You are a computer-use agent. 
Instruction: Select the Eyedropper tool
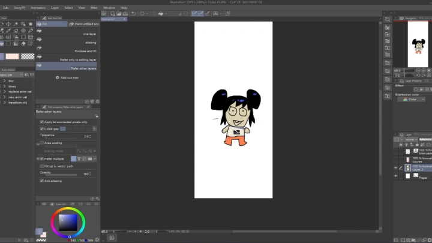tap(8, 31)
